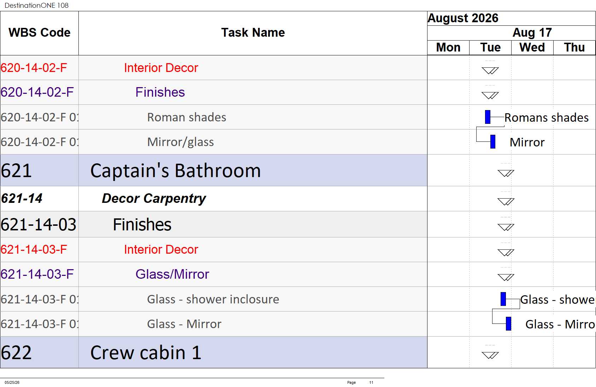Select the Decor Carpentry summary marker
The image size is (596, 387).
(x=506, y=201)
